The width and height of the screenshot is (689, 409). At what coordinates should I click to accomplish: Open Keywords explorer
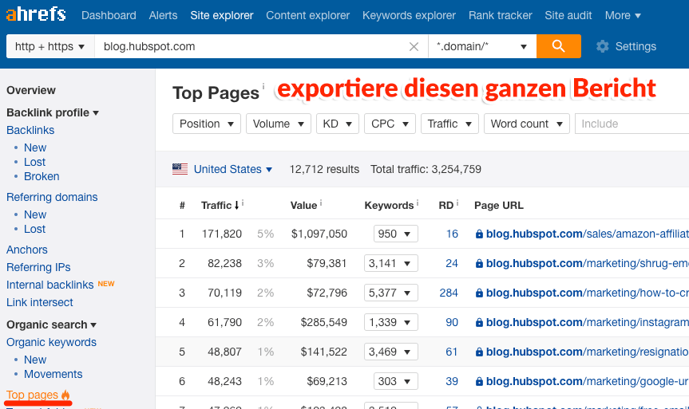pyautogui.click(x=409, y=15)
